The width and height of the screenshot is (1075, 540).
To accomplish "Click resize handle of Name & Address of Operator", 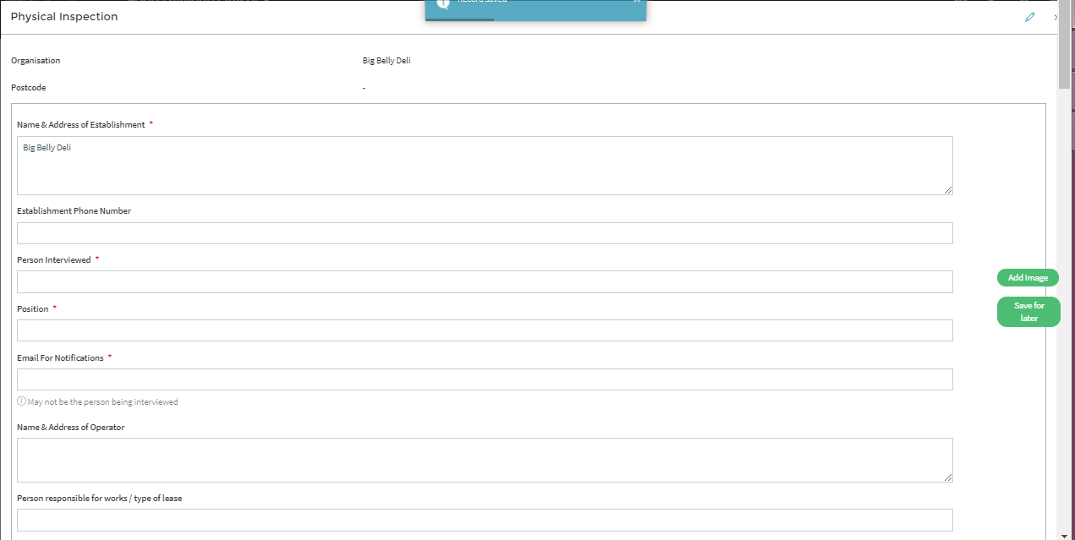I will pyautogui.click(x=948, y=477).
